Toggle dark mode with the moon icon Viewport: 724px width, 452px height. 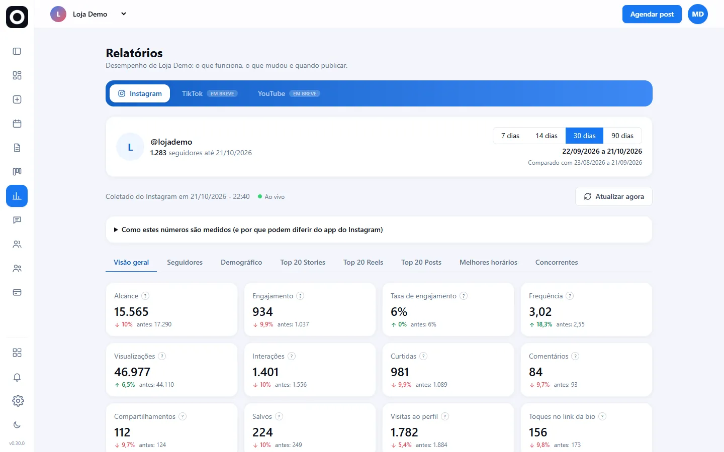(17, 425)
